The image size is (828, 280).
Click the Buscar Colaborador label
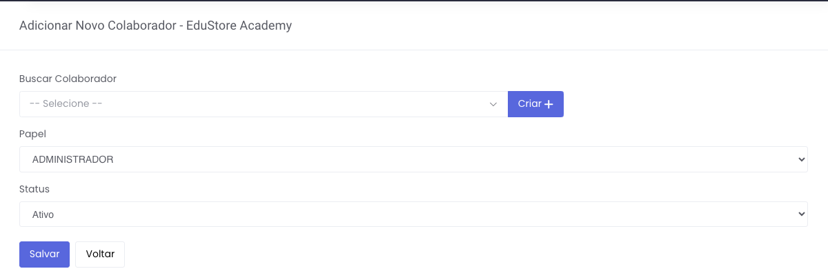click(68, 79)
